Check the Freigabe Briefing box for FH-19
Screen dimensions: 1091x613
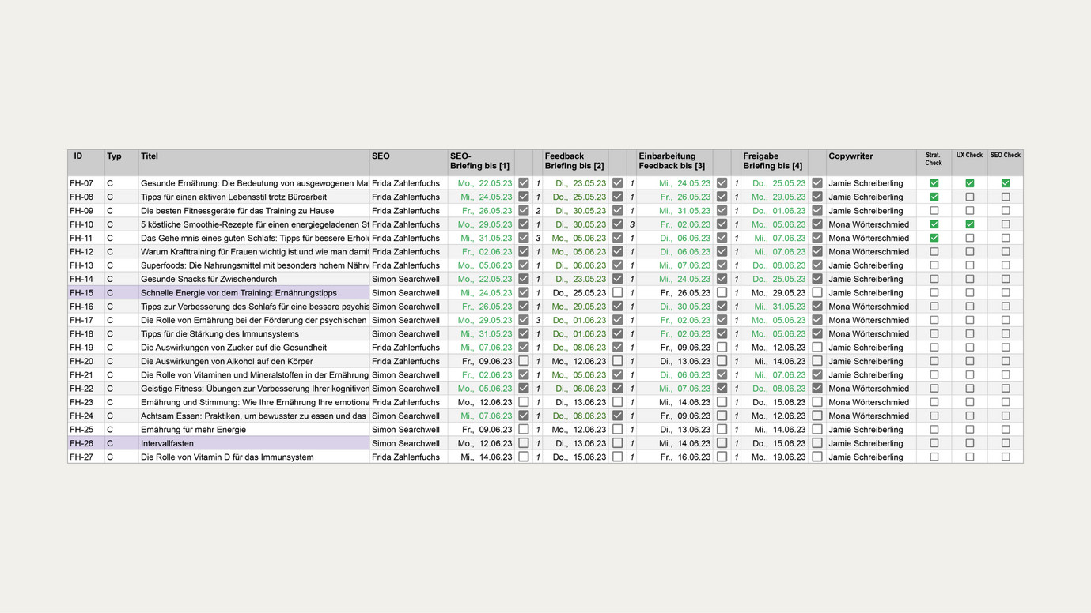click(x=817, y=348)
